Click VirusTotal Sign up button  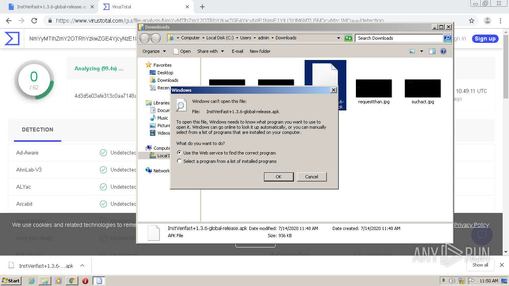(485, 39)
